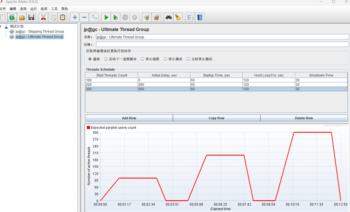Select the 测试计划 tree item
Image resolution: width=350 pixels, height=212 pixels.
coord(16,26)
